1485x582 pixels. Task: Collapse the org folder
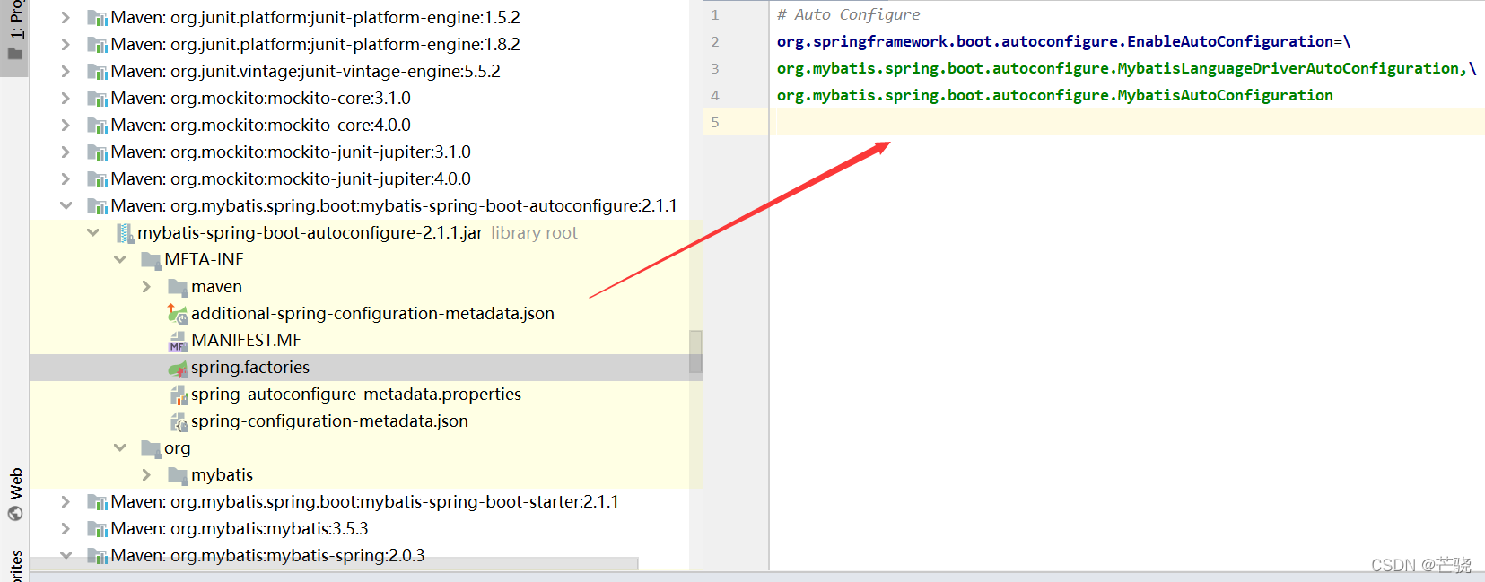click(x=119, y=447)
